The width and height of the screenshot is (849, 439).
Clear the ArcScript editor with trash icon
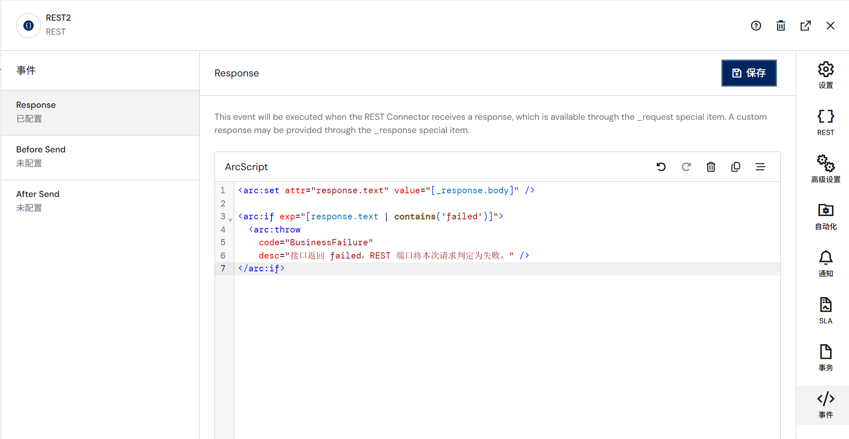click(711, 167)
